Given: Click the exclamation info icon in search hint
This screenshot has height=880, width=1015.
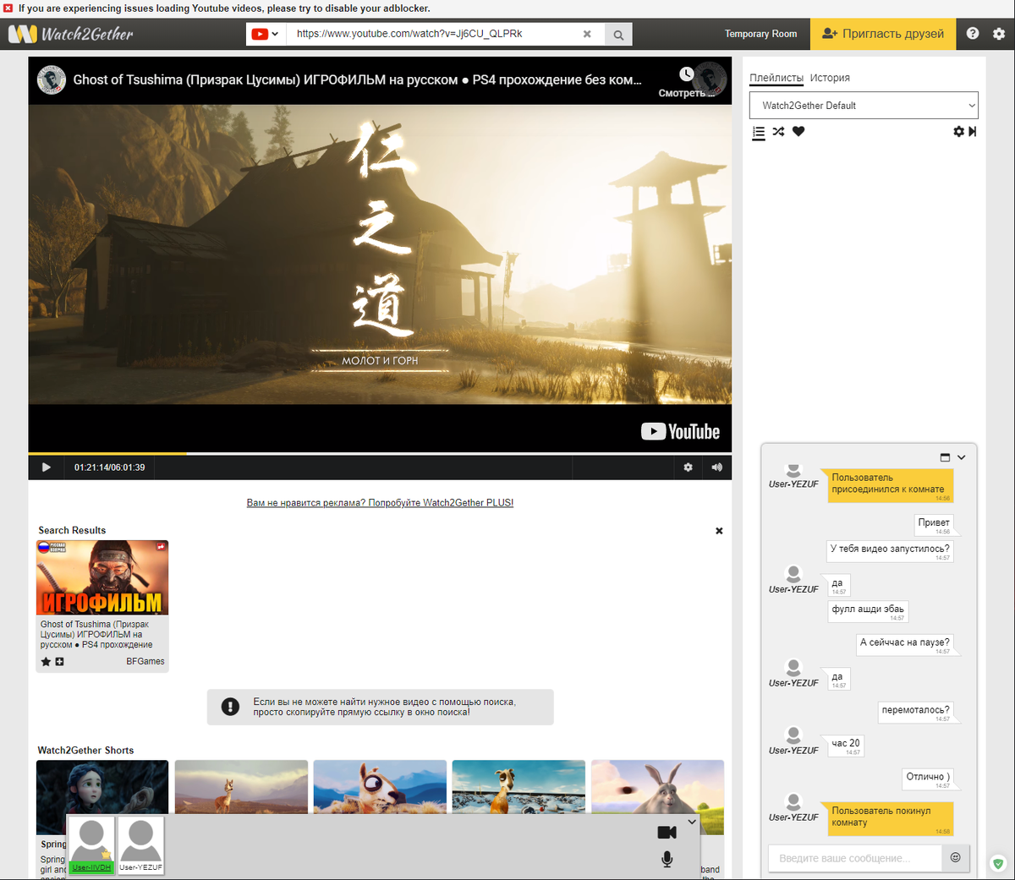Looking at the screenshot, I should 230,707.
